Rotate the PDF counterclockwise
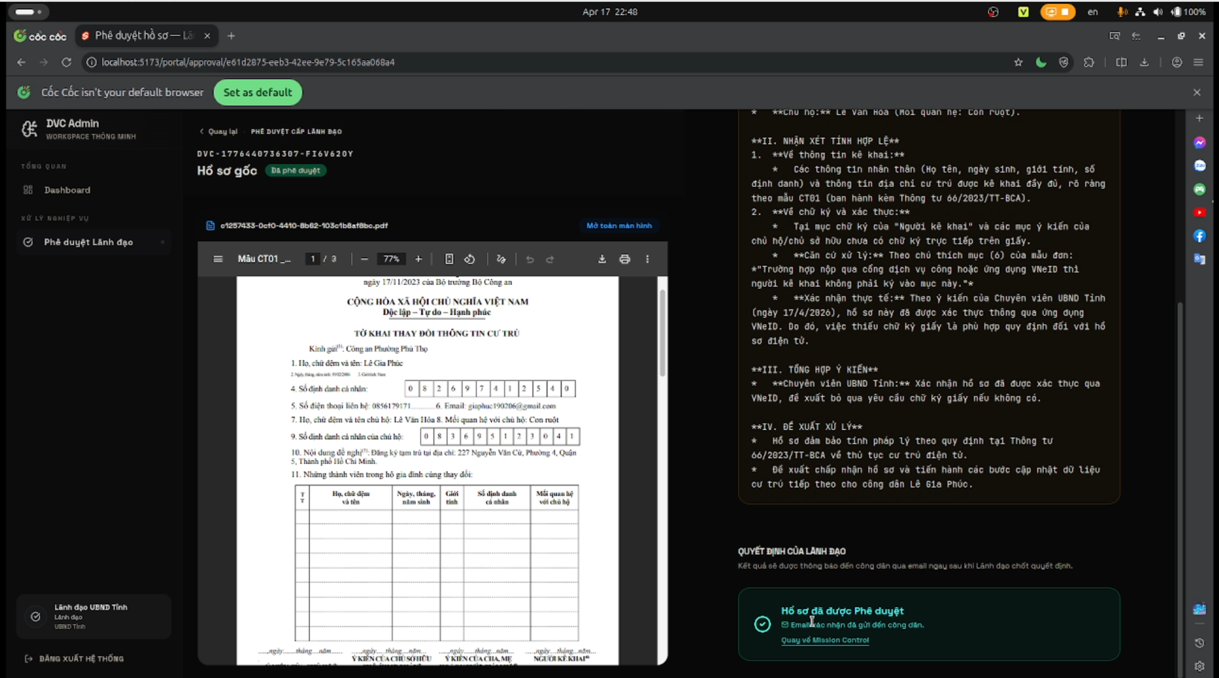1219x678 pixels. pyautogui.click(x=470, y=259)
